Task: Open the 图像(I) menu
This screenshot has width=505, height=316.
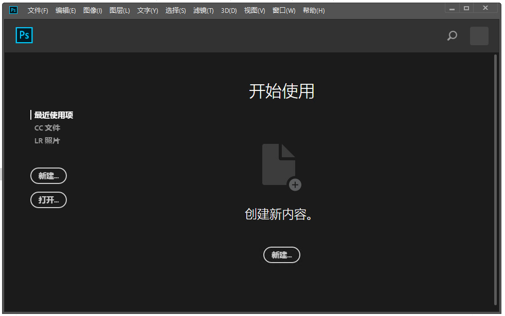Action: (93, 10)
